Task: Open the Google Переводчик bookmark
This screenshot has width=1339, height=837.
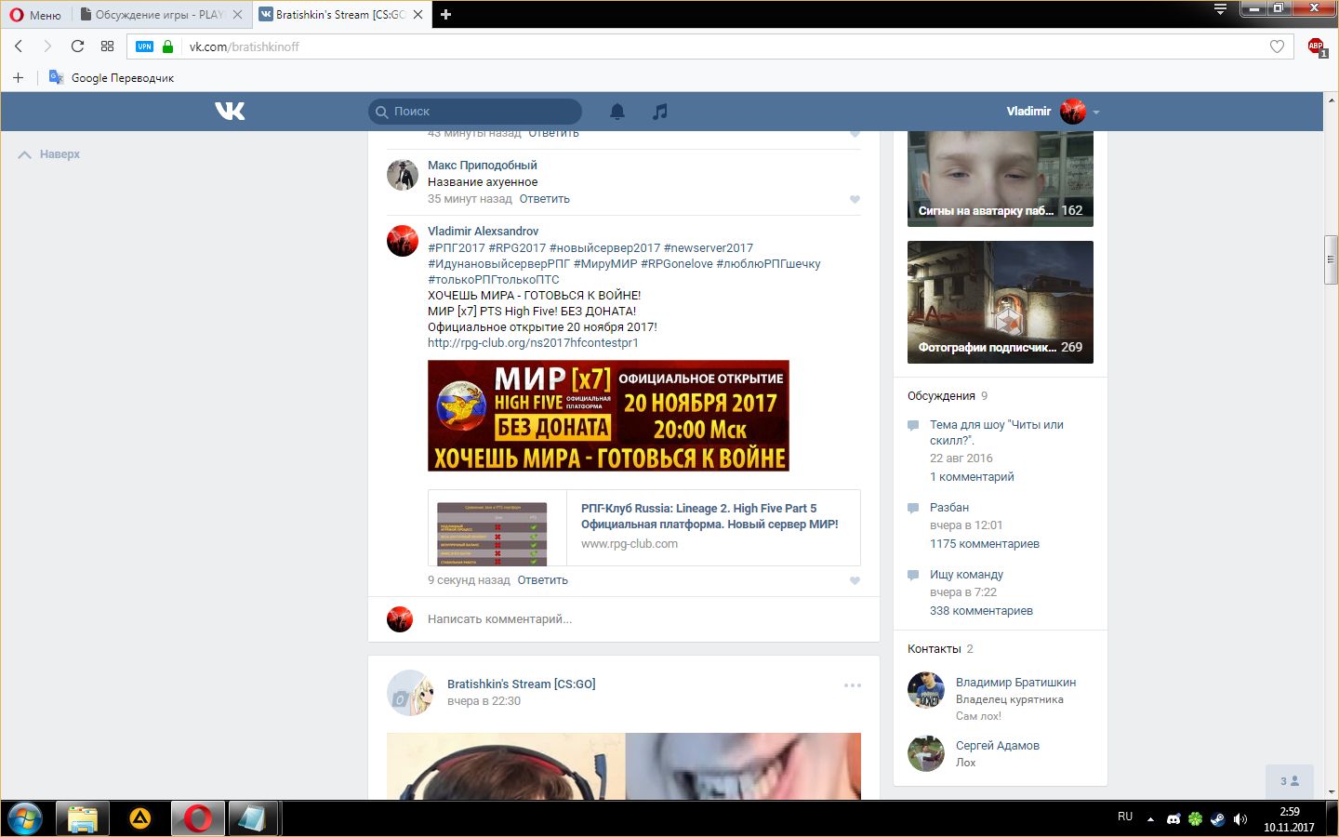Action: (112, 78)
